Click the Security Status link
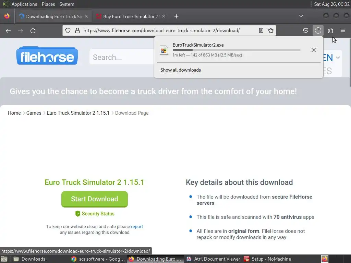This screenshot has height=263, width=351. click(x=98, y=214)
